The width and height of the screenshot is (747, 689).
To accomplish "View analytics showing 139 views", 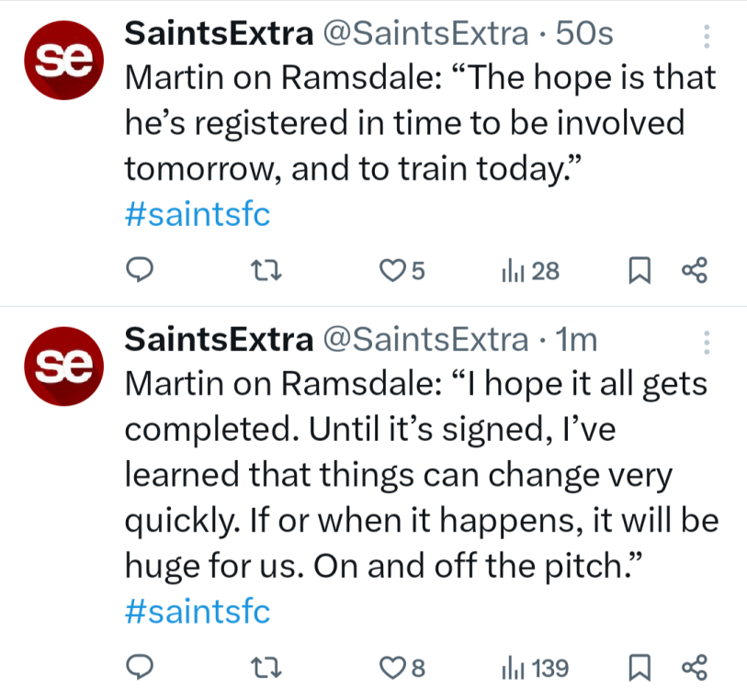I will tap(535, 666).
